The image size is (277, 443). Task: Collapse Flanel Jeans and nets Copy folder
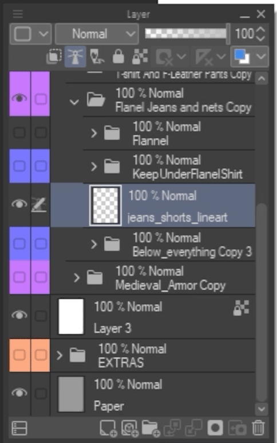[x=74, y=102]
